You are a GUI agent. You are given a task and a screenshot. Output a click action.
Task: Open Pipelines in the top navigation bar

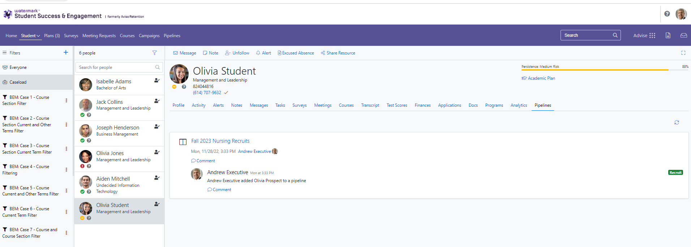pos(172,36)
